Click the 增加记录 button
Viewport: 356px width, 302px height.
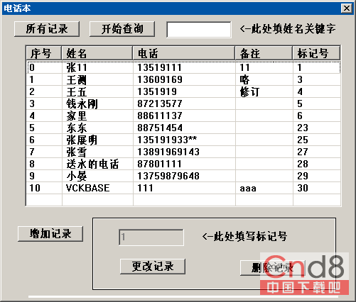click(50, 234)
